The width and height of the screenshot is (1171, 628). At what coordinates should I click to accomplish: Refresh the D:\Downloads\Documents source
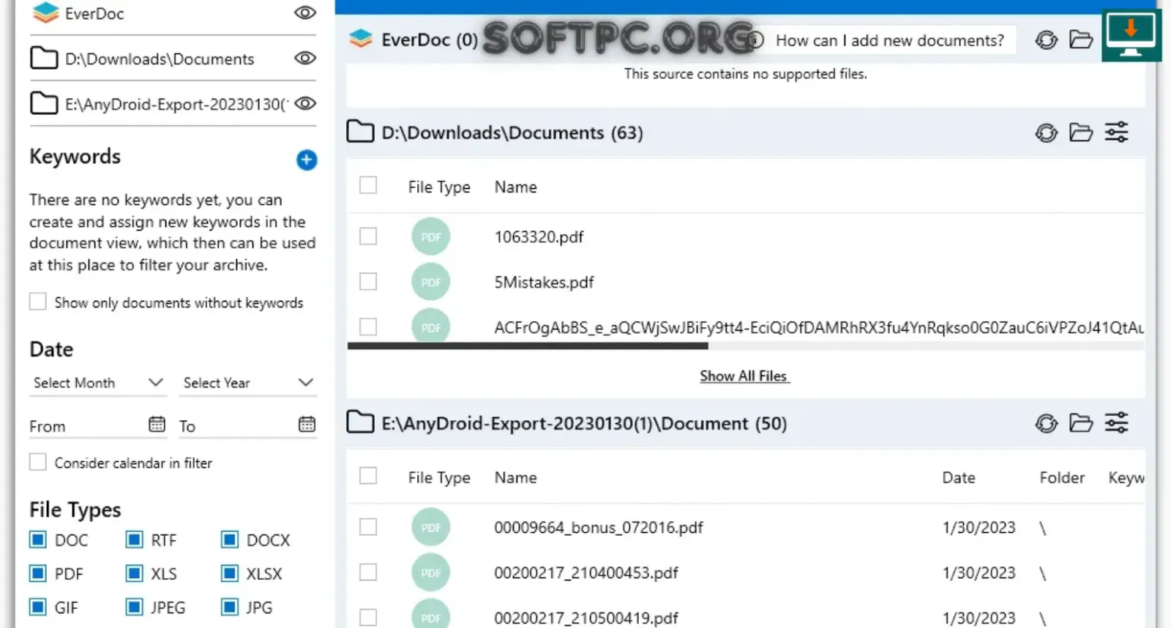[x=1047, y=132]
